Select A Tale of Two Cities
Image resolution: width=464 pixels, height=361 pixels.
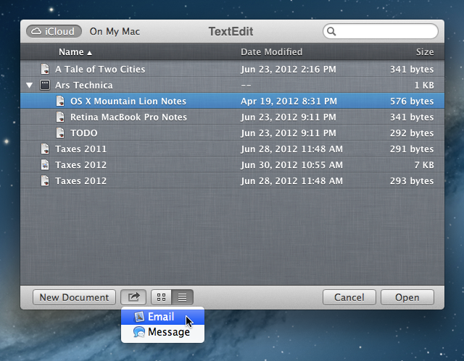point(100,70)
